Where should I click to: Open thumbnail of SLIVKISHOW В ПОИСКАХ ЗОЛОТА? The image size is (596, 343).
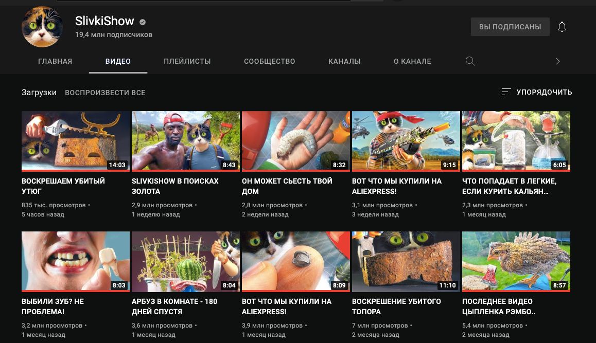click(185, 141)
